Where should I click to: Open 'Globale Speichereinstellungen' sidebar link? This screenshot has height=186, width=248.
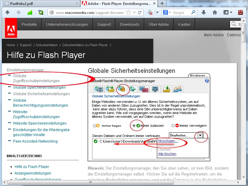tap(39, 87)
